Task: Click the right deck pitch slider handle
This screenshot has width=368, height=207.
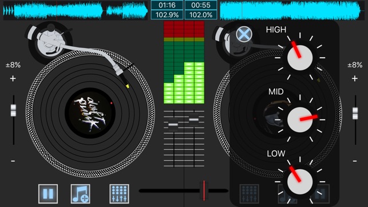Action: [x=355, y=113]
